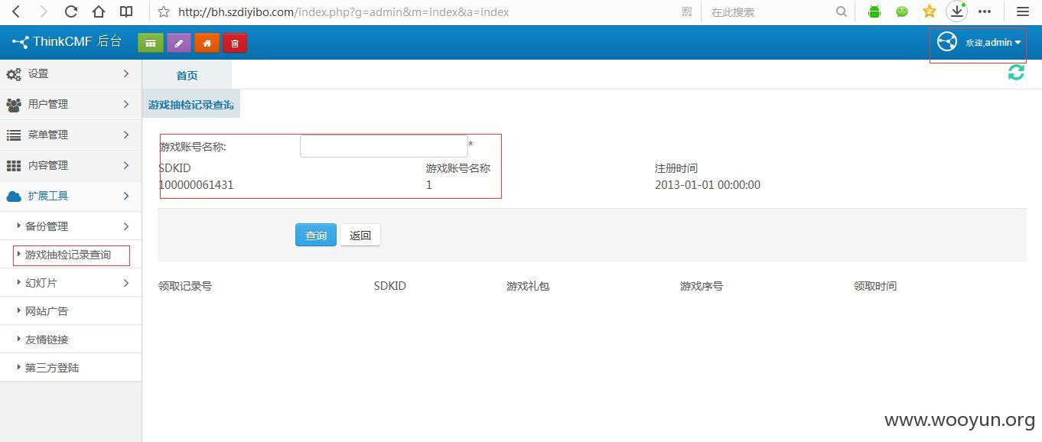Click the 游戏序号 column header
The image size is (1042, 442).
tap(702, 286)
